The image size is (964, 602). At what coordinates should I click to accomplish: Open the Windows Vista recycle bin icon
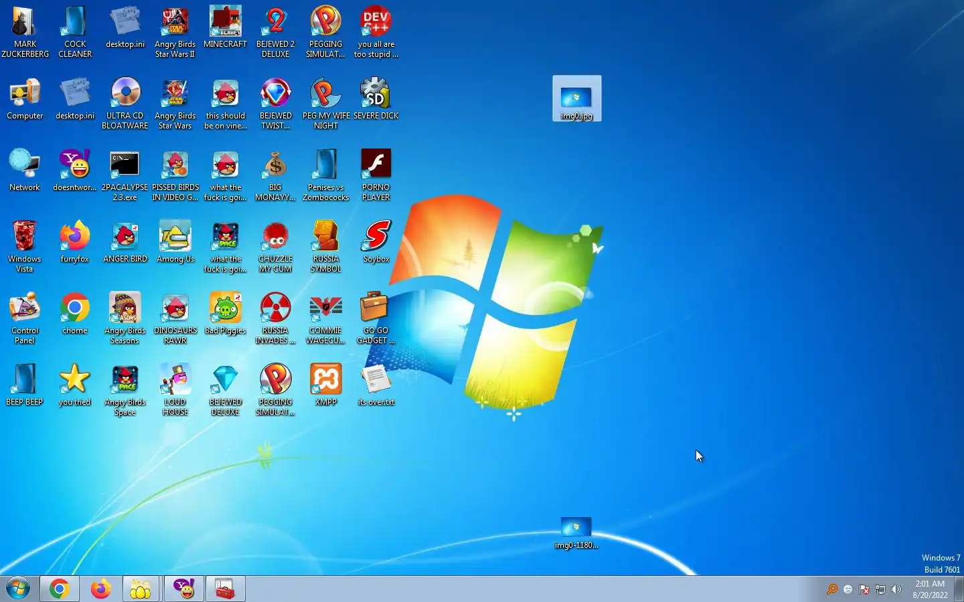[25, 247]
